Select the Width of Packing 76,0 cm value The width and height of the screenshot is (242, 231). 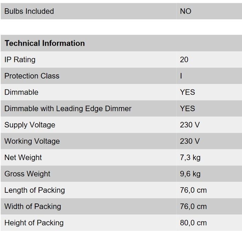click(x=193, y=207)
